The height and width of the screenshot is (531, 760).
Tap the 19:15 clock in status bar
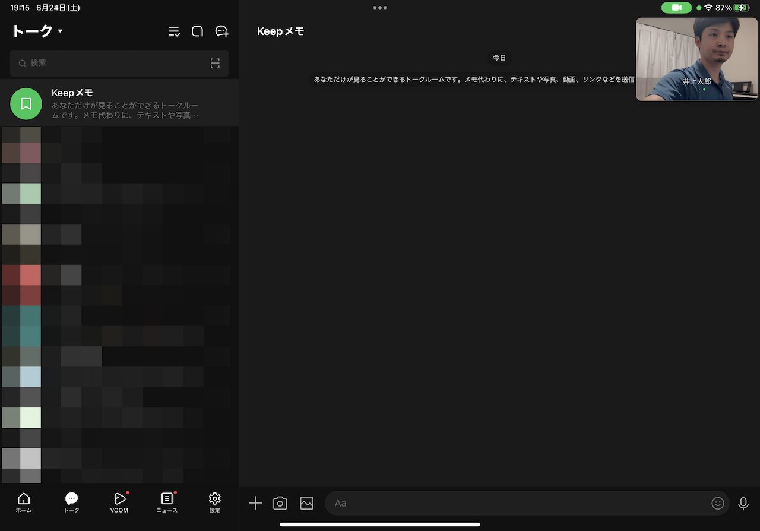click(x=20, y=8)
